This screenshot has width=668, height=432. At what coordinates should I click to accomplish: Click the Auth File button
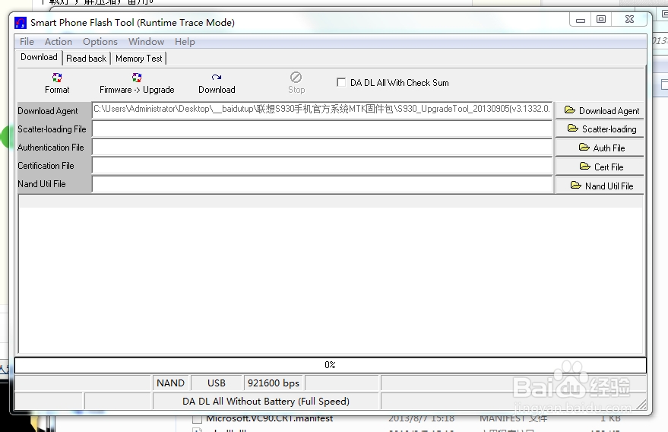pos(600,148)
